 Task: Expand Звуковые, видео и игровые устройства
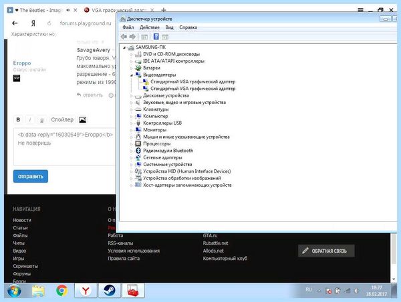(132, 103)
